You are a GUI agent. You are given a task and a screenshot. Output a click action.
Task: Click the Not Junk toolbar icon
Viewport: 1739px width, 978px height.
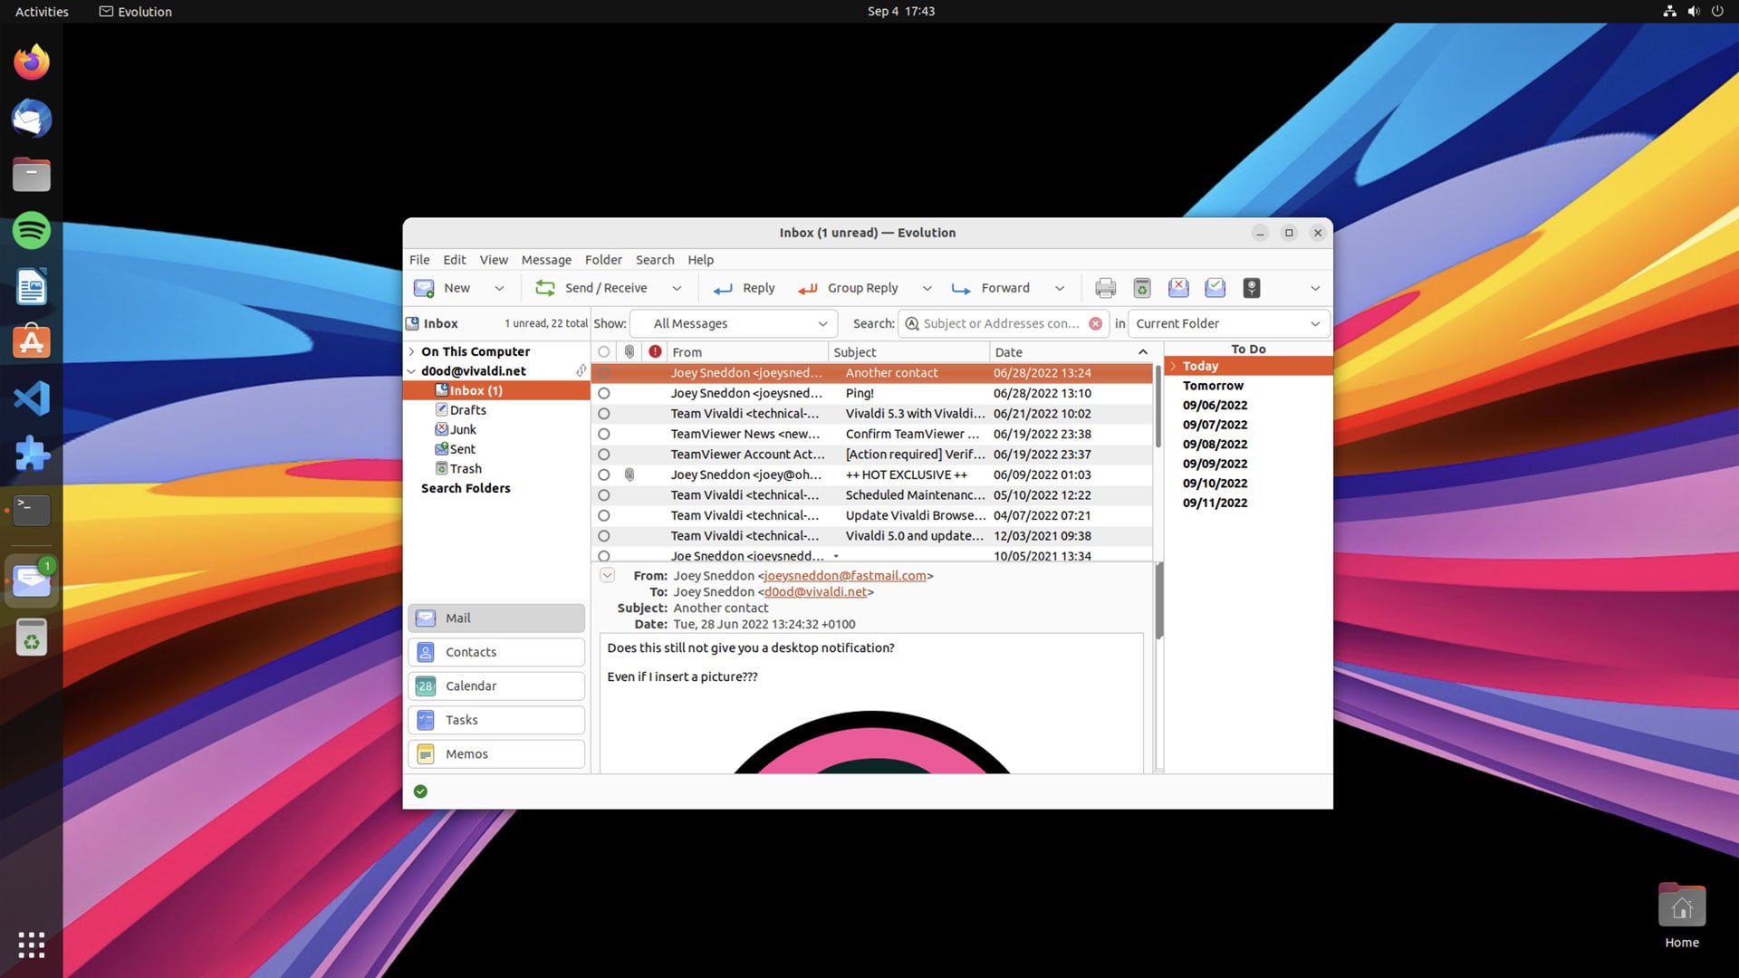click(1215, 288)
